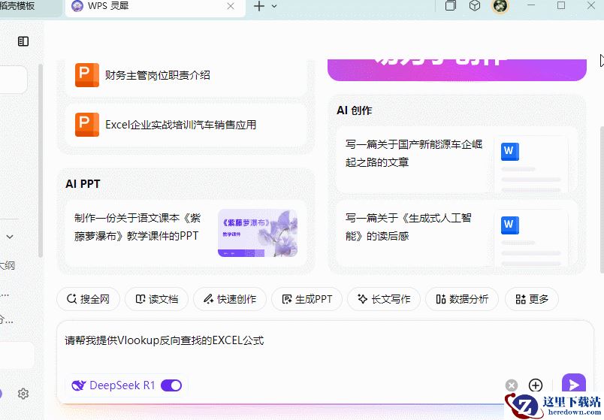Open the user avatar profile
The width and height of the screenshot is (604, 420).
click(x=500, y=6)
